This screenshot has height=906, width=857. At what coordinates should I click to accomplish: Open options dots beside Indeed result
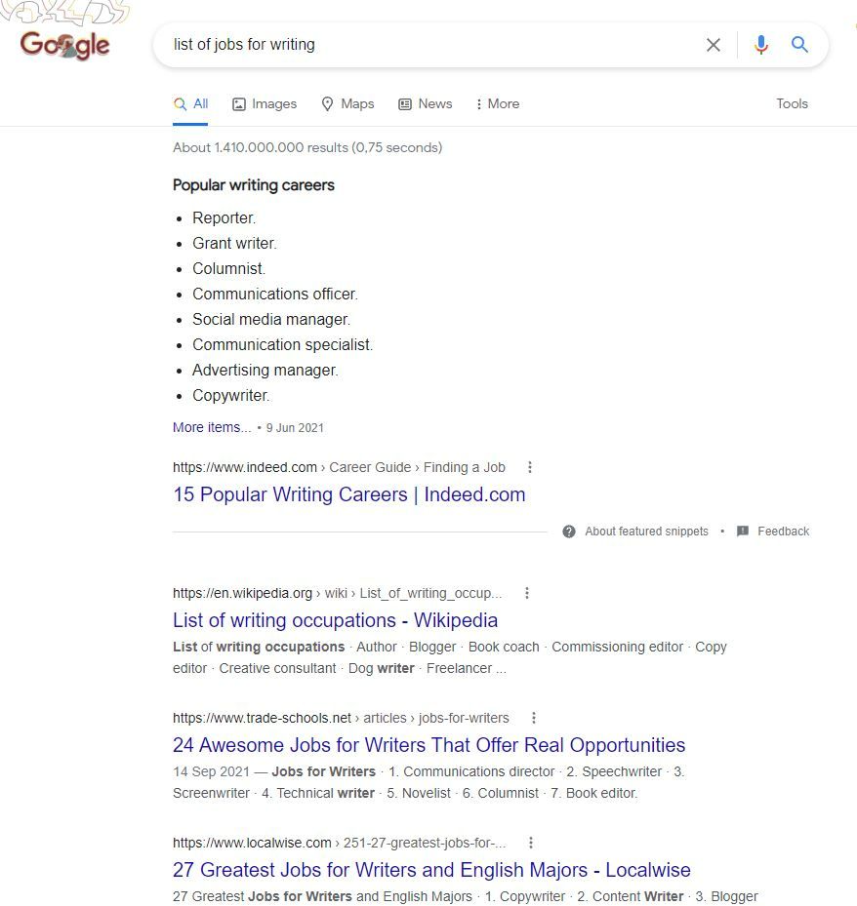pyautogui.click(x=530, y=467)
